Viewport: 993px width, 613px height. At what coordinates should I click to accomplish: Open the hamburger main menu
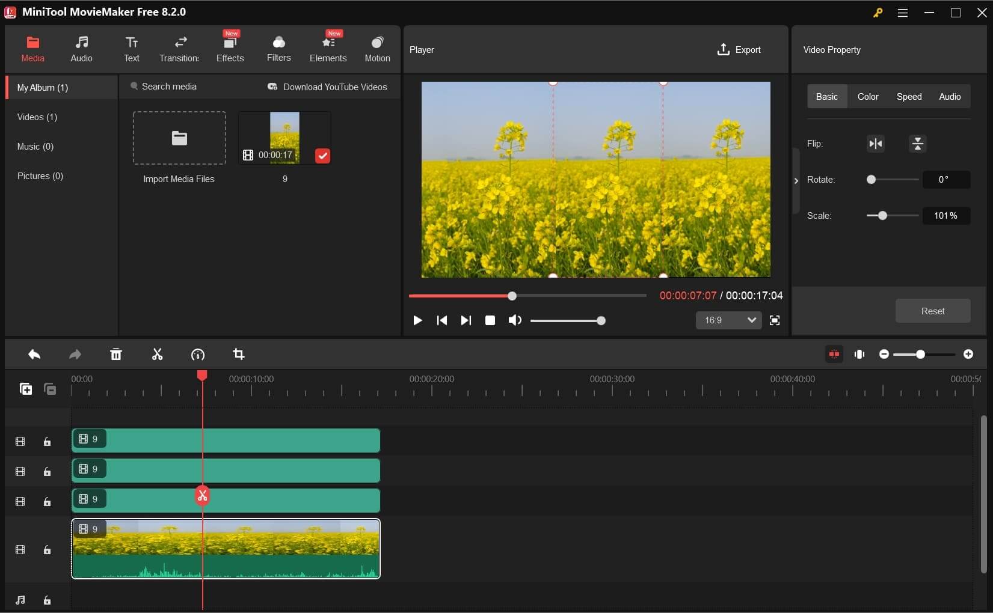903,13
